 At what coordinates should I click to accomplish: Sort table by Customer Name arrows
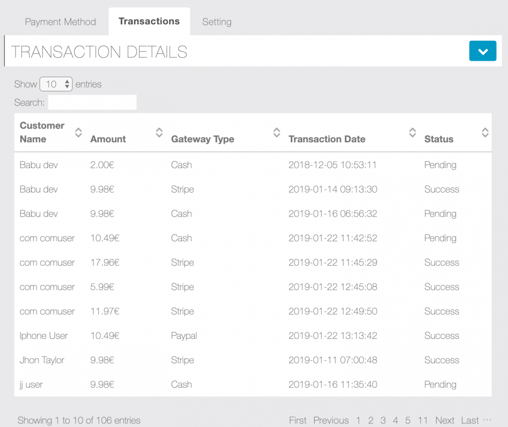click(x=78, y=132)
